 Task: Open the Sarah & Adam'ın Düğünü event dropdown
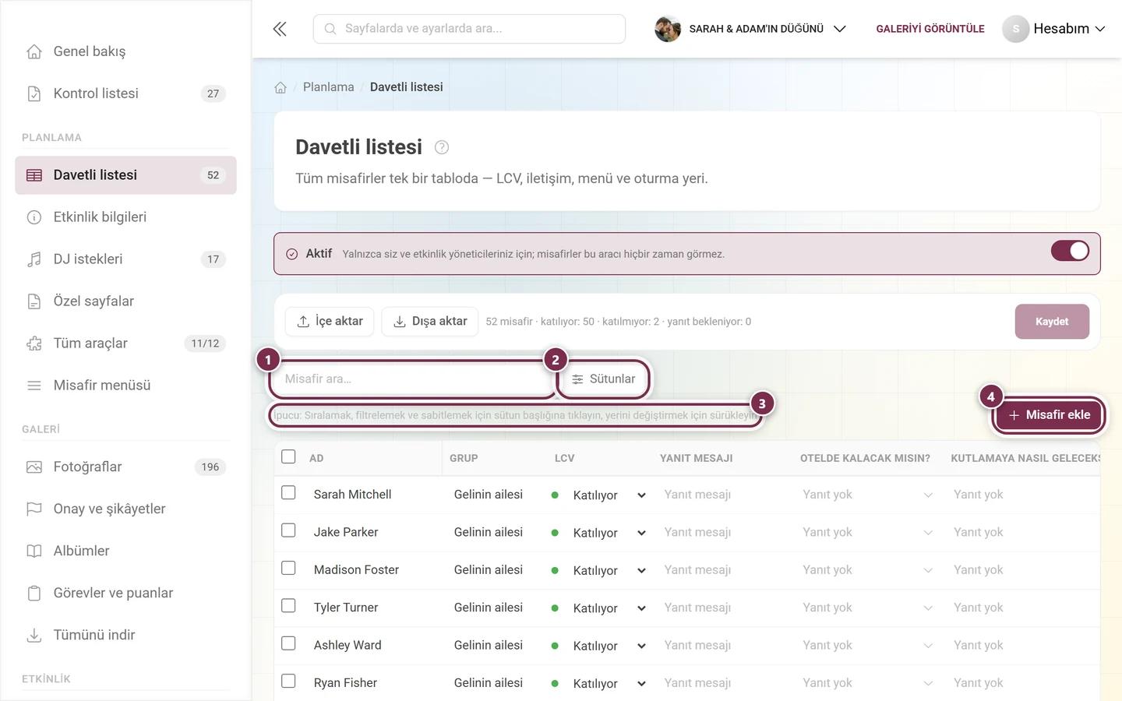750,29
